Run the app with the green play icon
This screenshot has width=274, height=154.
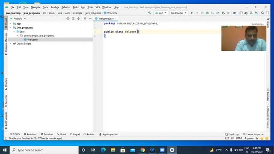coord(192,13)
